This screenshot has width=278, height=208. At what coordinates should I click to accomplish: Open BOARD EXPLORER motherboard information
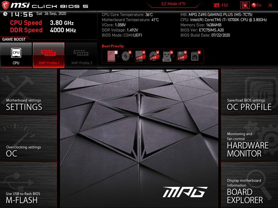(x=249, y=185)
